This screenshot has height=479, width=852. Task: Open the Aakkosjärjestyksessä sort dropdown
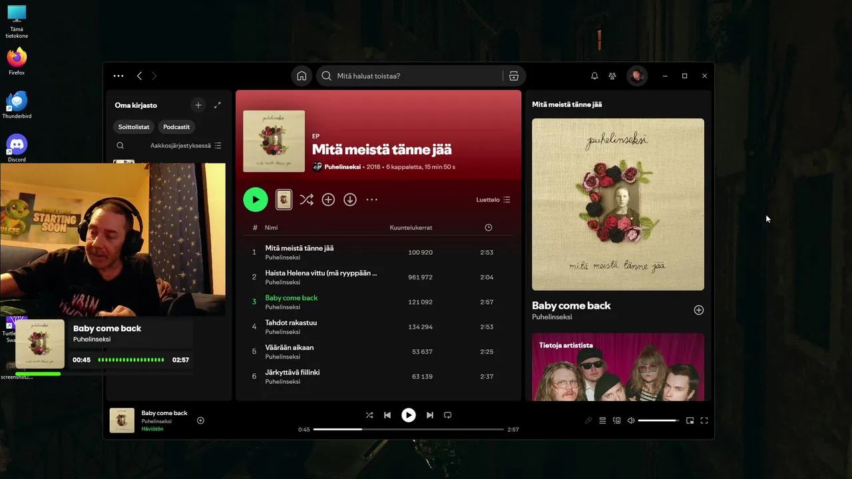[x=186, y=146]
